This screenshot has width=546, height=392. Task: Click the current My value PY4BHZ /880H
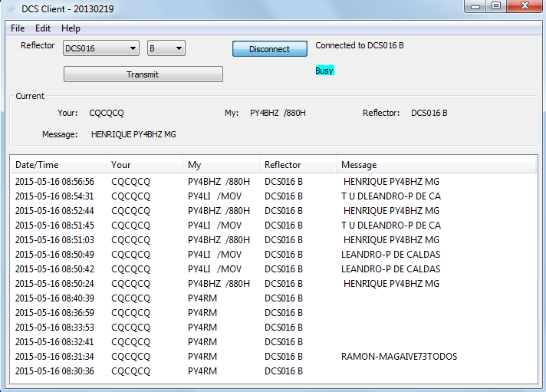click(278, 113)
